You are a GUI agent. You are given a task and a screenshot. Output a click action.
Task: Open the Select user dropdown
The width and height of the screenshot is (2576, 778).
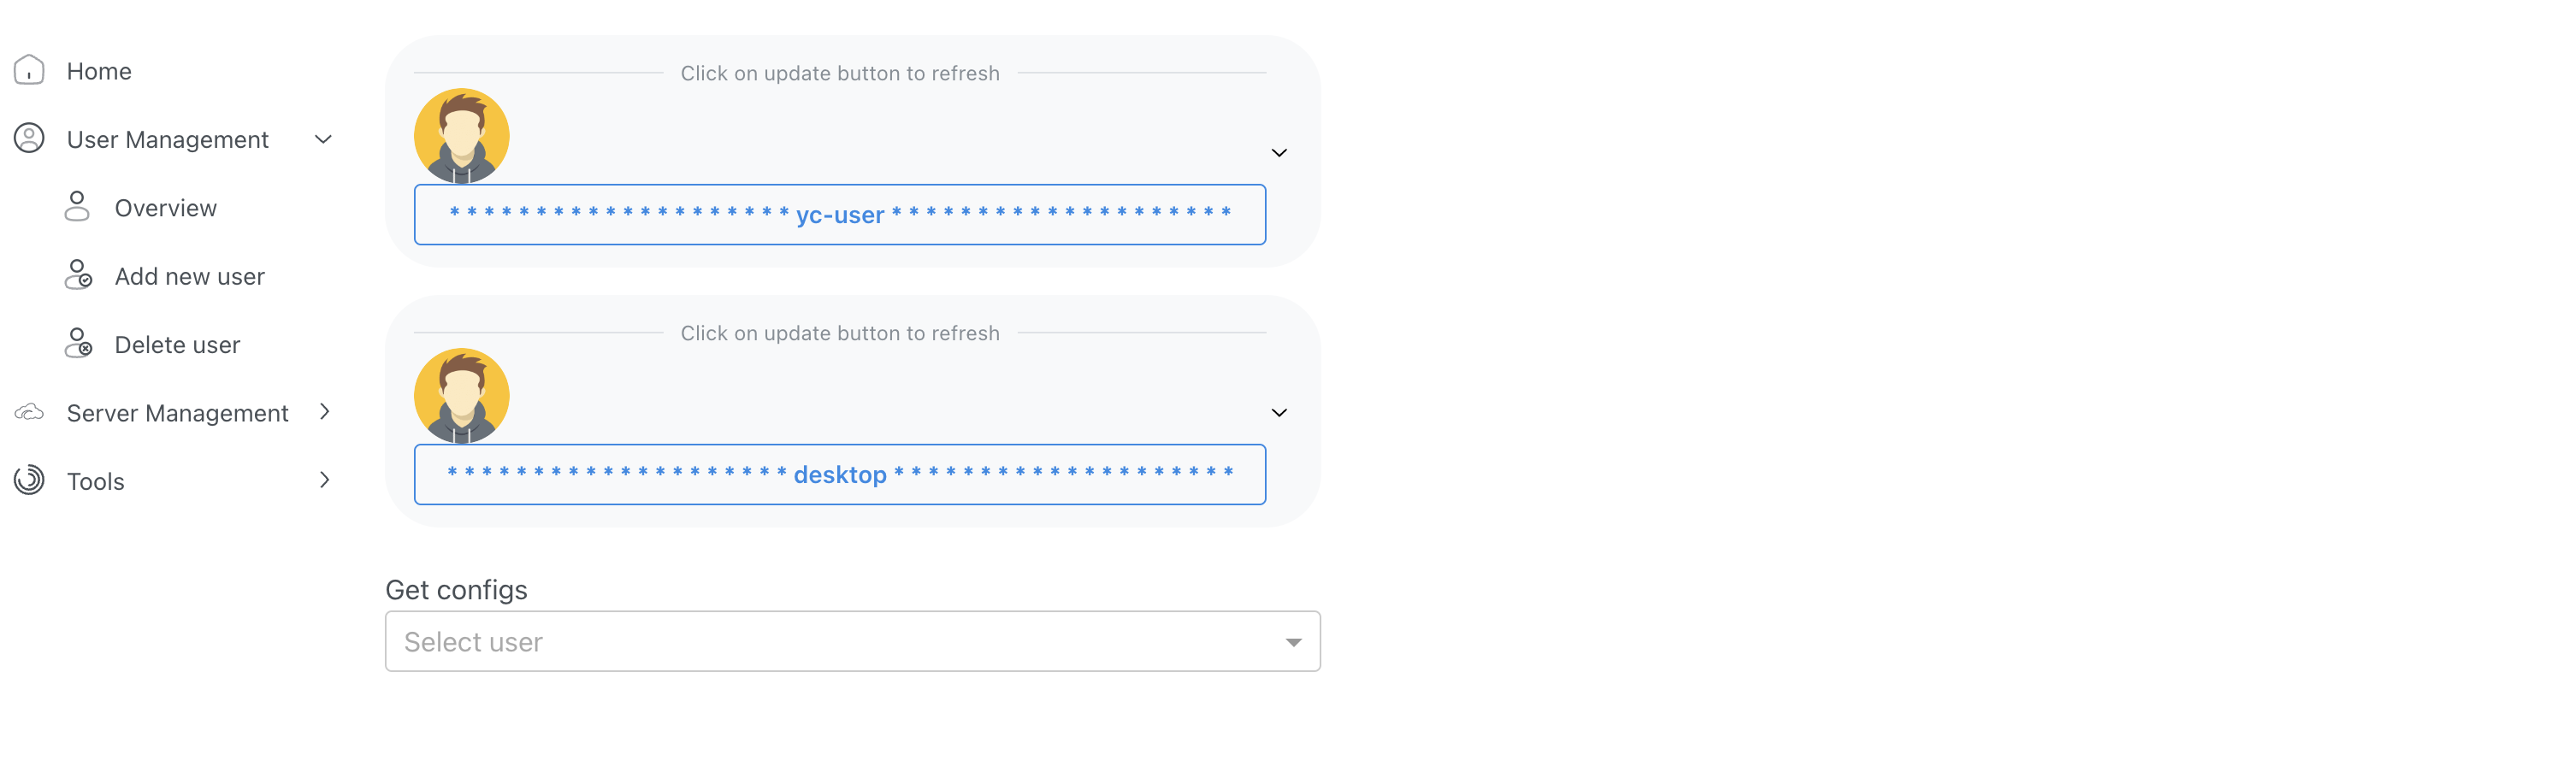pos(852,641)
